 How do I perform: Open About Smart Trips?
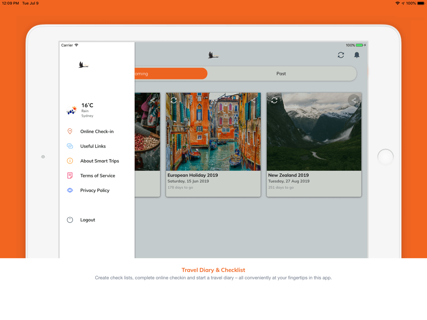coord(99,161)
